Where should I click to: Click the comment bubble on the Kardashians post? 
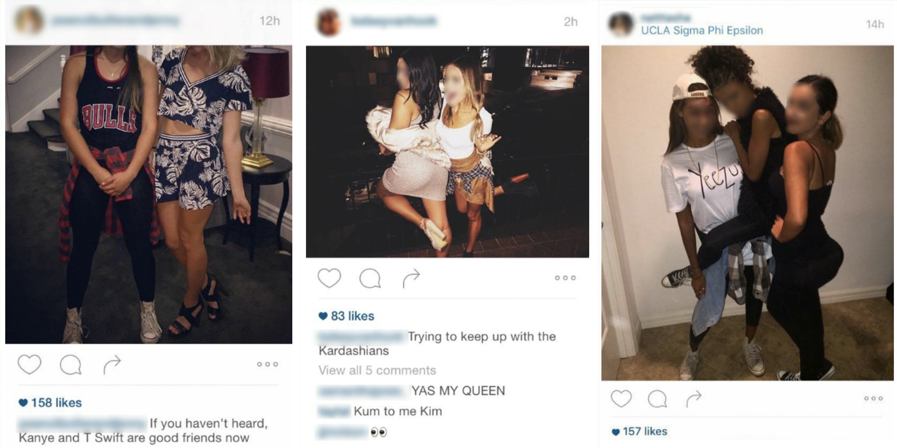coord(370,278)
